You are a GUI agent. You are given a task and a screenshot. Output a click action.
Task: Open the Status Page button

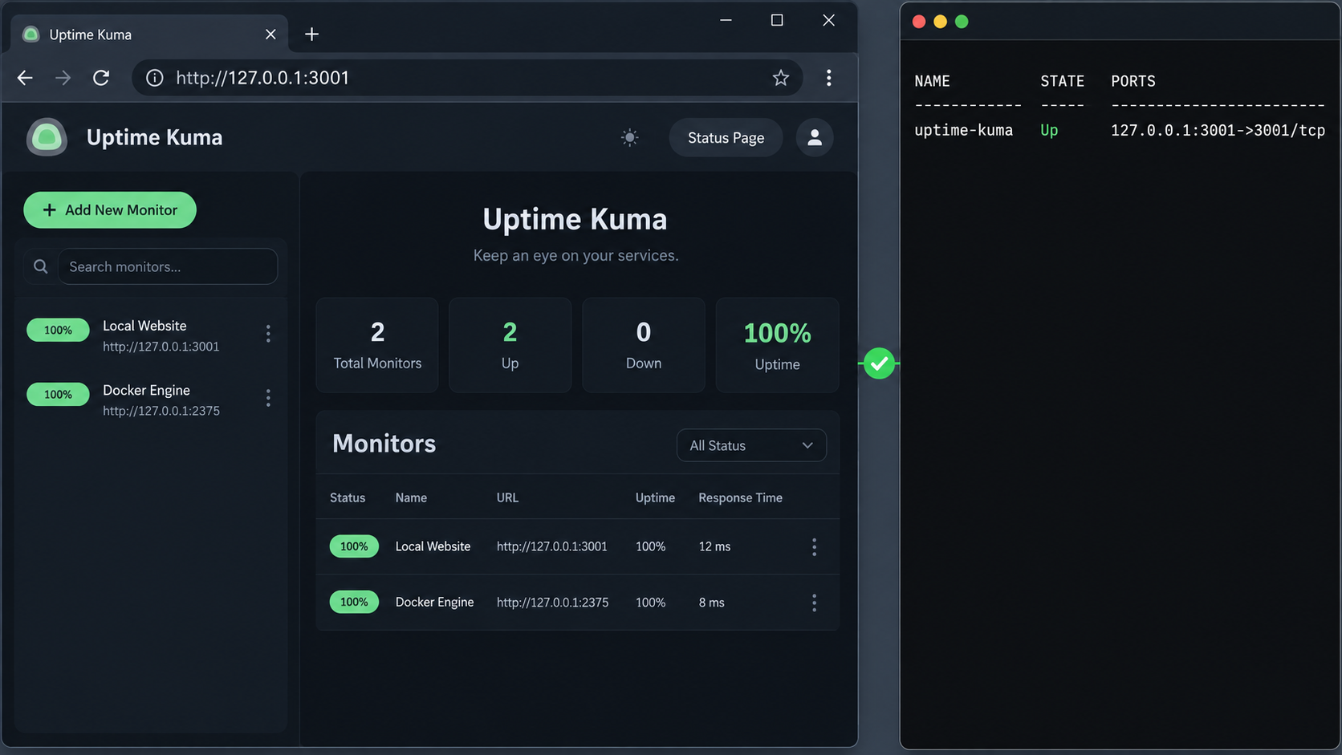pyautogui.click(x=726, y=137)
